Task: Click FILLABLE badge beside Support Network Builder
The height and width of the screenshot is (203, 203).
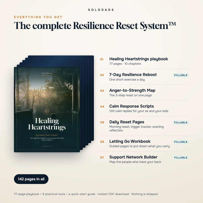Action: [x=181, y=158]
